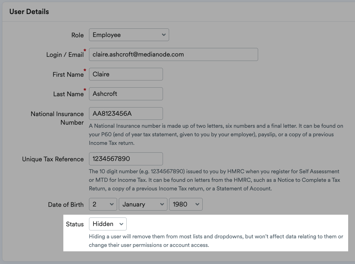
Task: Open the birth year dropdown showing 1980
Action: pos(186,204)
